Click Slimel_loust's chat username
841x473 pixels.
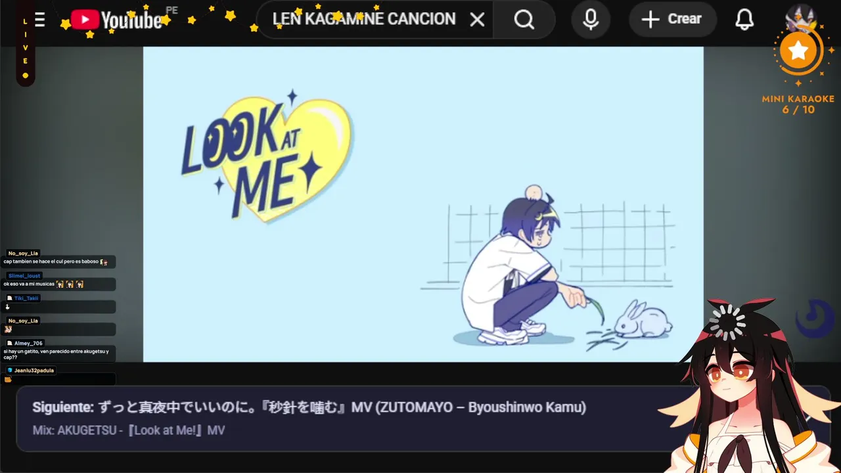(24, 276)
